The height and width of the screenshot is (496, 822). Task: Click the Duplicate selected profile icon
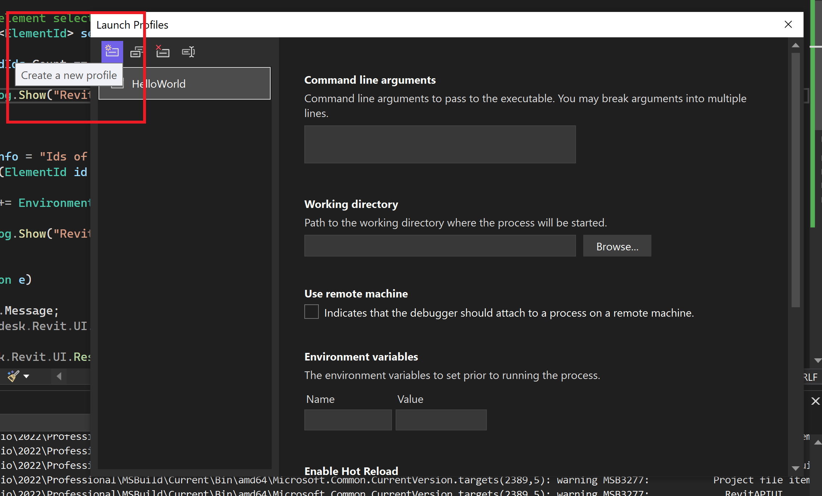pyautogui.click(x=137, y=52)
